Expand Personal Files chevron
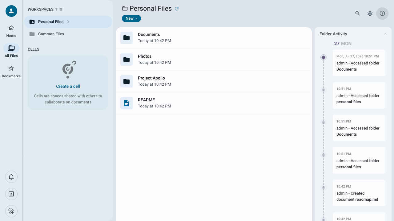 coord(68,22)
